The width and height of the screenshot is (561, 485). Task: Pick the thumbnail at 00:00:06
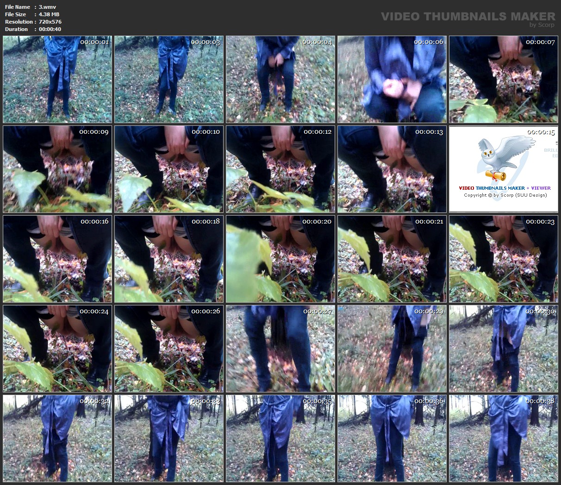pos(392,79)
